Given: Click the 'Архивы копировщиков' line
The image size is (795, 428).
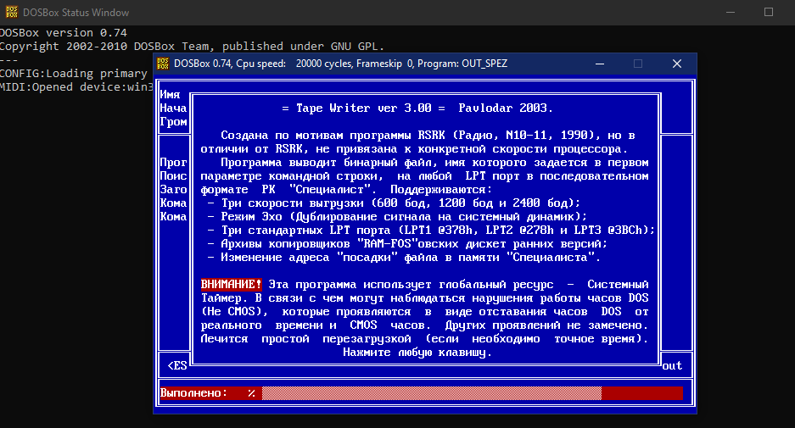Looking at the screenshot, I should [407, 243].
